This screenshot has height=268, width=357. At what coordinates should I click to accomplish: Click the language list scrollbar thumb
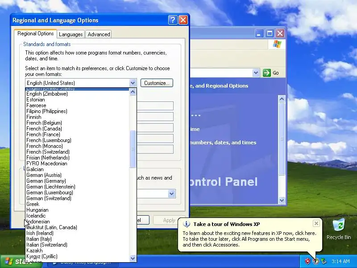tap(133, 149)
